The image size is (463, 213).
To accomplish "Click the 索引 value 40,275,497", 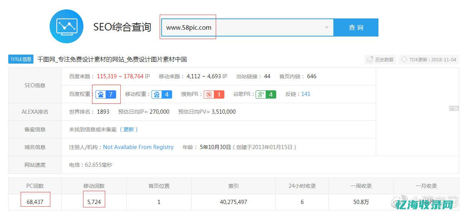I will pos(233,202).
